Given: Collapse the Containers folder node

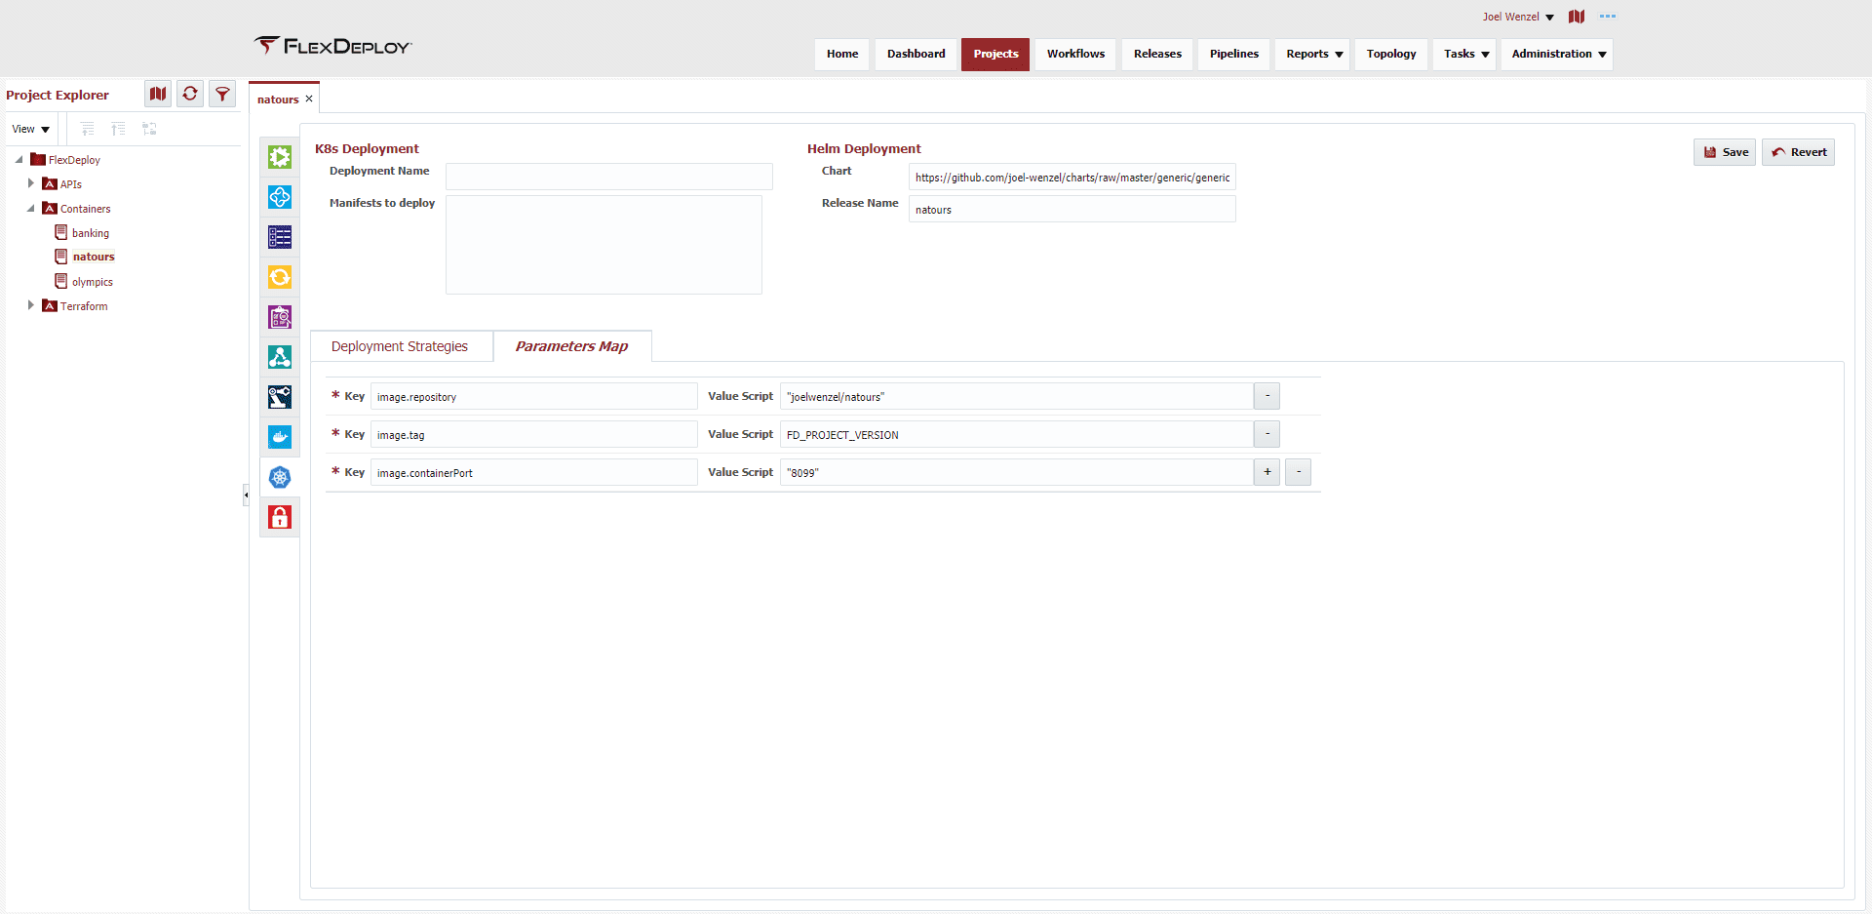Looking at the screenshot, I should (30, 208).
